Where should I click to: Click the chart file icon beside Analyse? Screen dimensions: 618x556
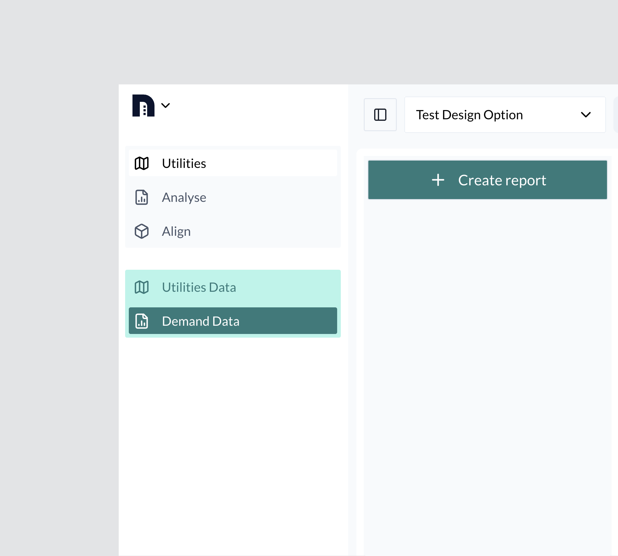coord(142,197)
